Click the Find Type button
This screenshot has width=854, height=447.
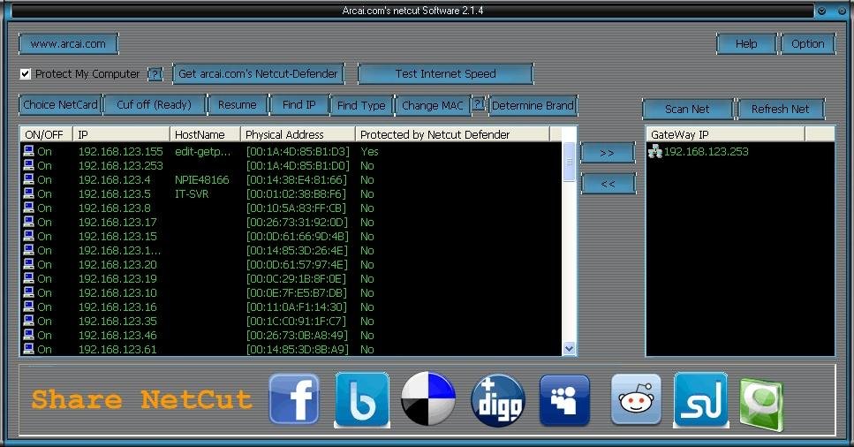(x=361, y=105)
